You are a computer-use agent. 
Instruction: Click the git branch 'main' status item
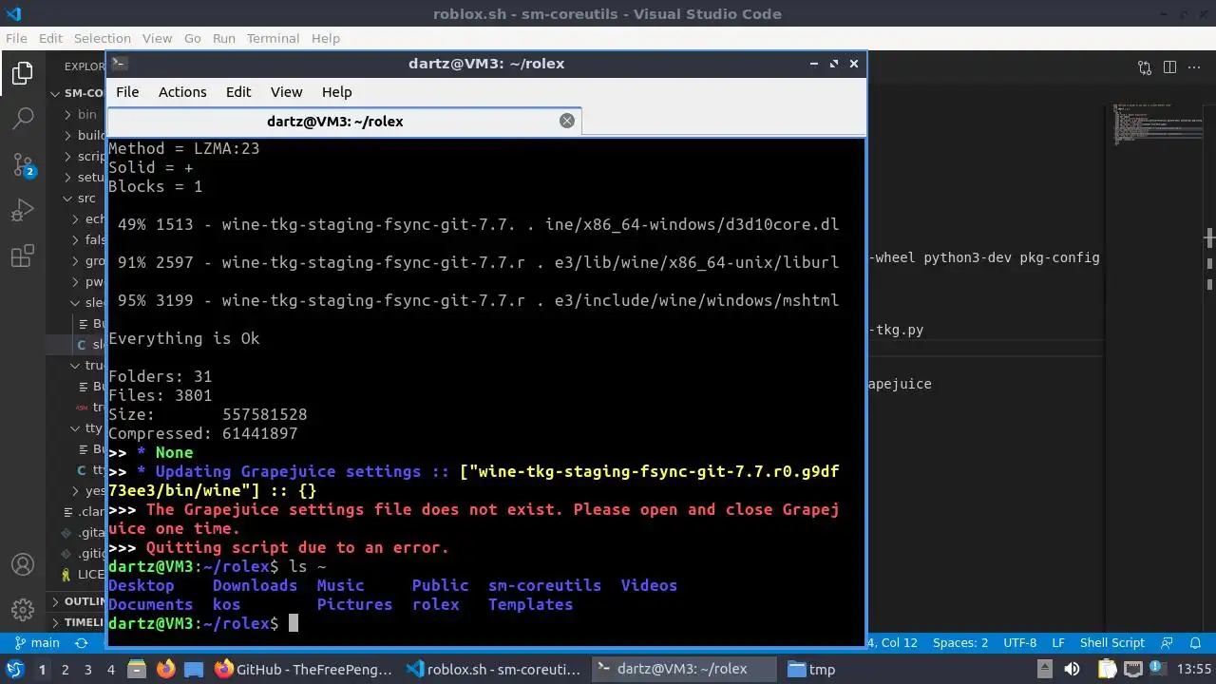point(36,643)
